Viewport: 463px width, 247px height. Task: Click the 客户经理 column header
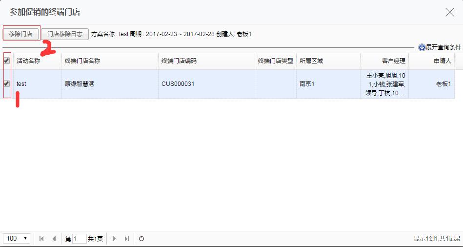(x=393, y=61)
